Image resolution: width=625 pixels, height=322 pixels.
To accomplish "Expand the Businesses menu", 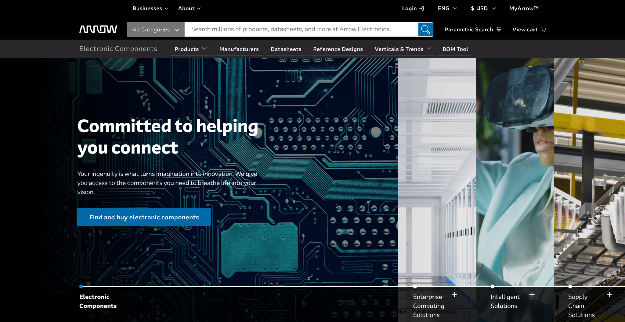I will coord(150,9).
